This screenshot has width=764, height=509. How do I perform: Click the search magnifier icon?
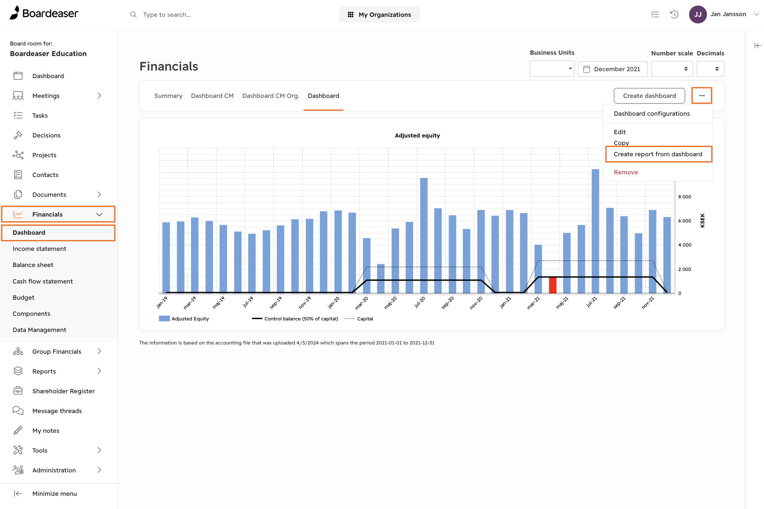click(133, 15)
